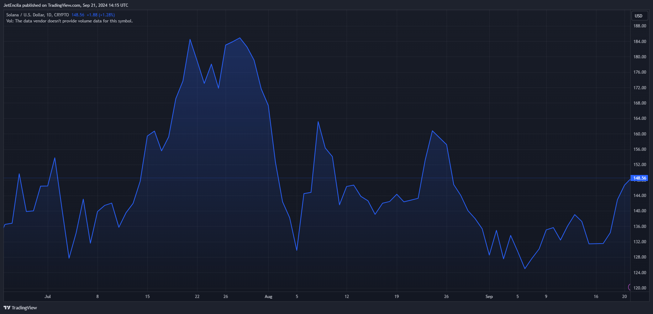Select the Aug label on time axis
The height and width of the screenshot is (314, 653).
pyautogui.click(x=268, y=297)
